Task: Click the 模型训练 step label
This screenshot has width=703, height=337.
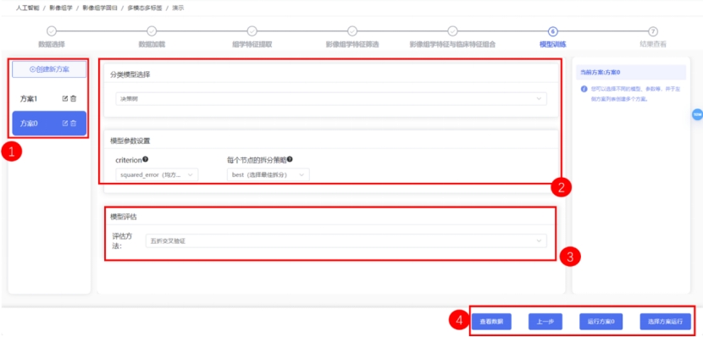Action: pyautogui.click(x=552, y=44)
